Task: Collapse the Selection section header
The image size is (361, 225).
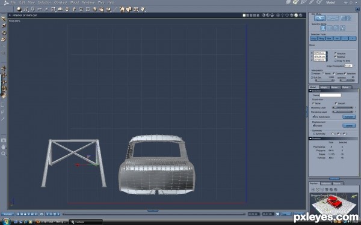Action: pyautogui.click(x=333, y=91)
